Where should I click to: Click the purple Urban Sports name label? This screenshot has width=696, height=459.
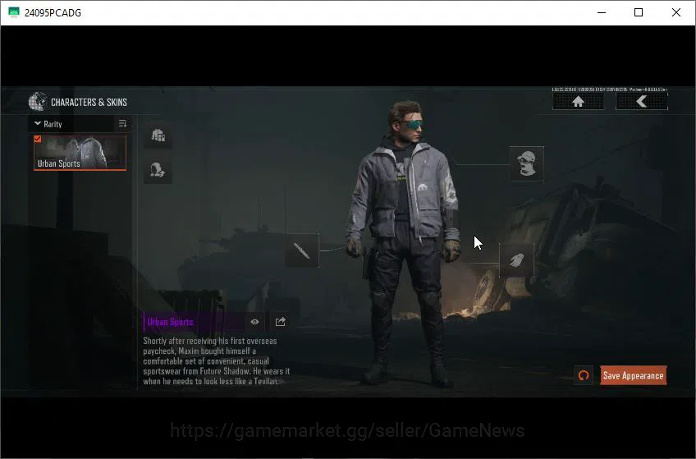pos(171,322)
